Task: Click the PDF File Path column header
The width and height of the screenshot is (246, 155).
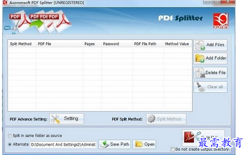Action: [148, 44]
